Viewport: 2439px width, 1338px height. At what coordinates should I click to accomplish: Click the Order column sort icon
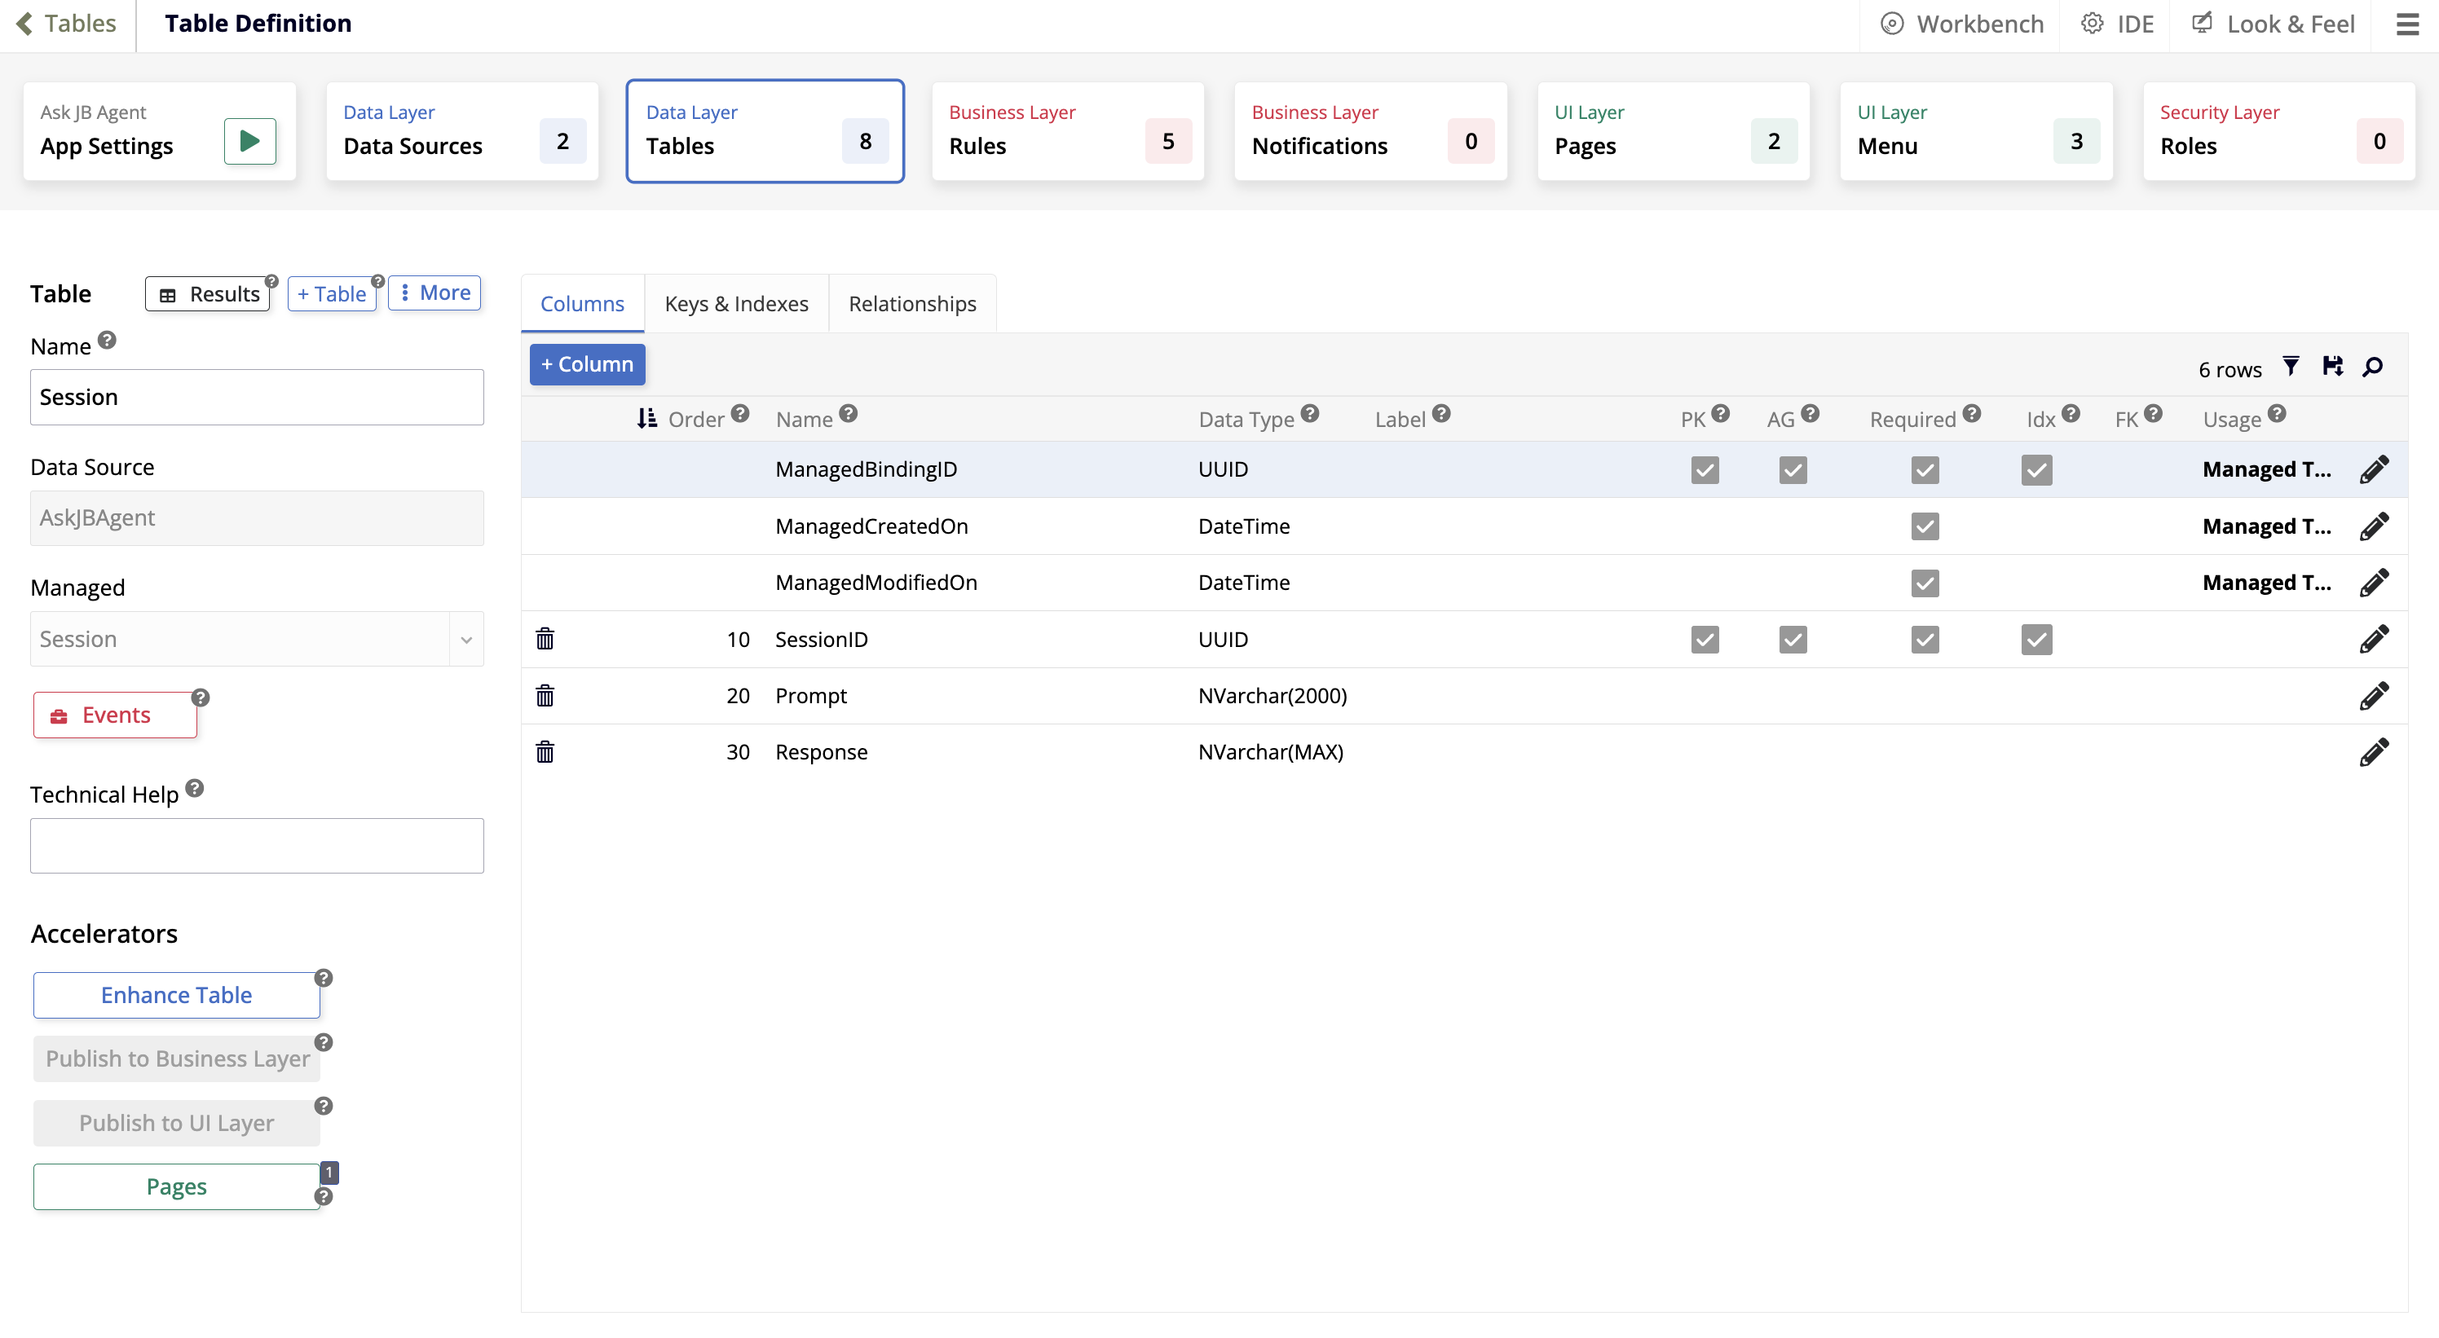(646, 418)
